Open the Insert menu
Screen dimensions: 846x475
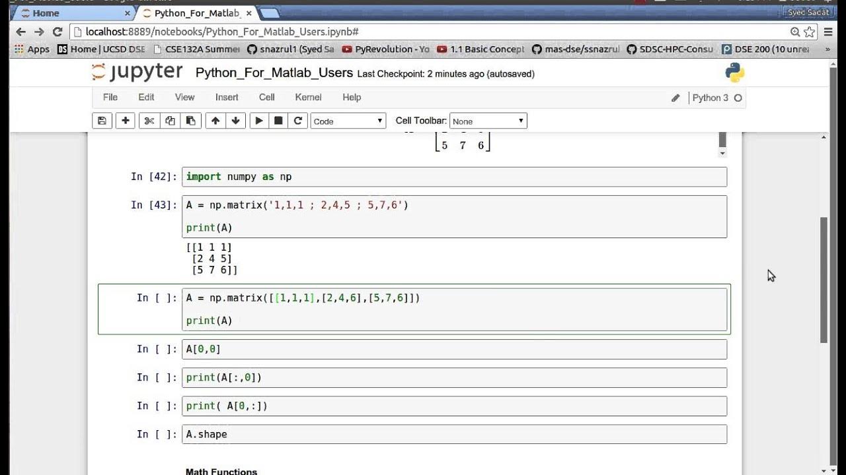[x=227, y=97]
